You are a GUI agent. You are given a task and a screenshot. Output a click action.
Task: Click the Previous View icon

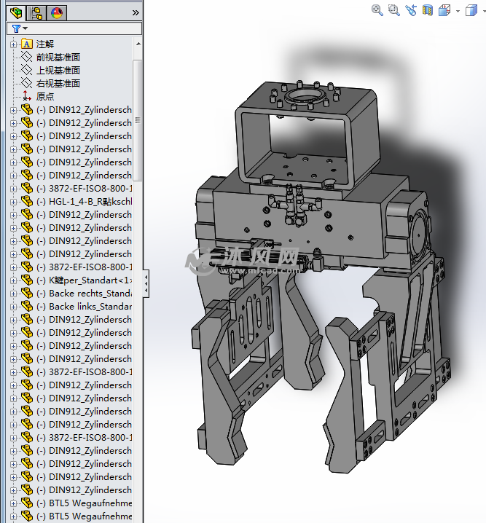(x=410, y=10)
